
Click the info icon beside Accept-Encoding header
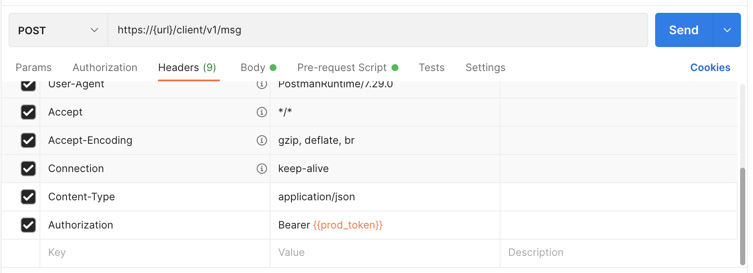(x=262, y=140)
